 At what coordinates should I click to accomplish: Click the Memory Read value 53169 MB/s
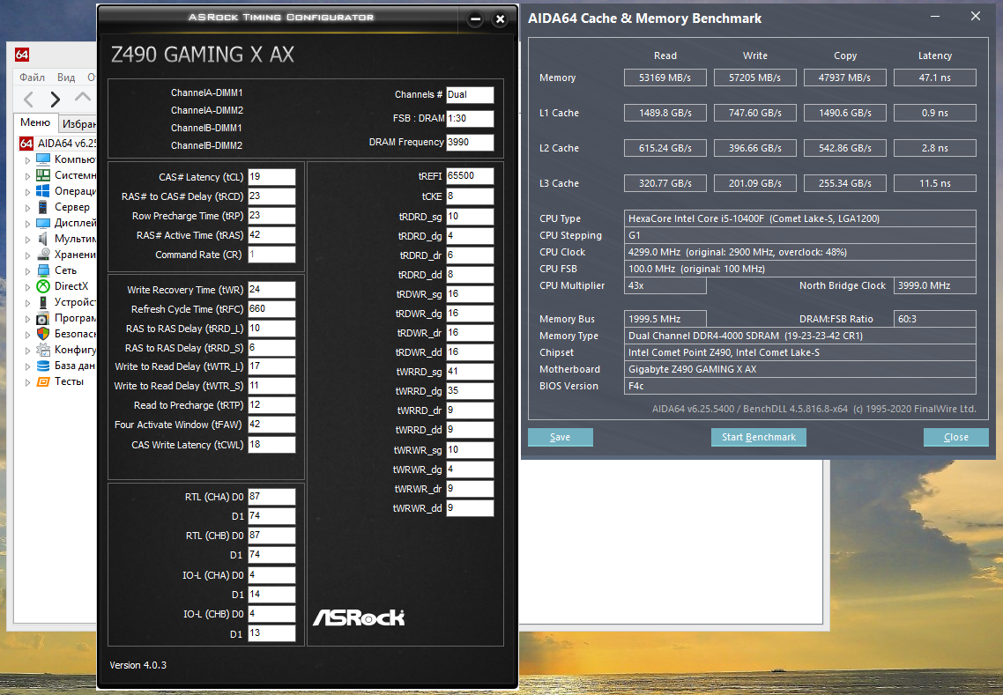coord(665,78)
